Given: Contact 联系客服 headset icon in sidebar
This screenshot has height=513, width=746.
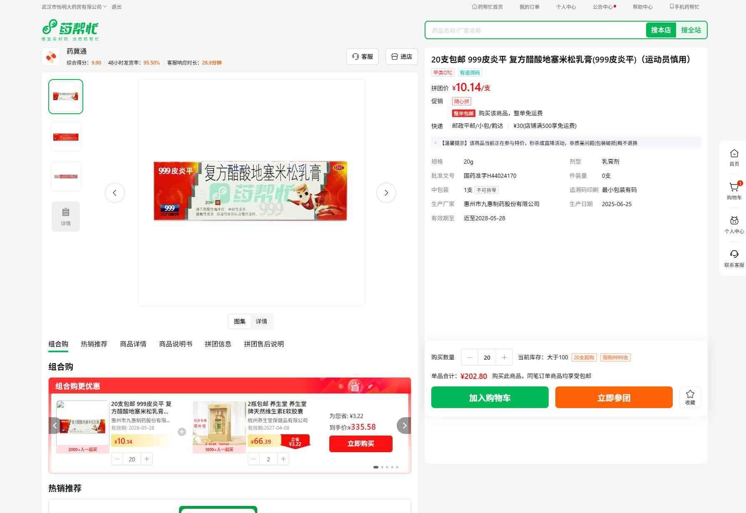Looking at the screenshot, I should [x=734, y=254].
